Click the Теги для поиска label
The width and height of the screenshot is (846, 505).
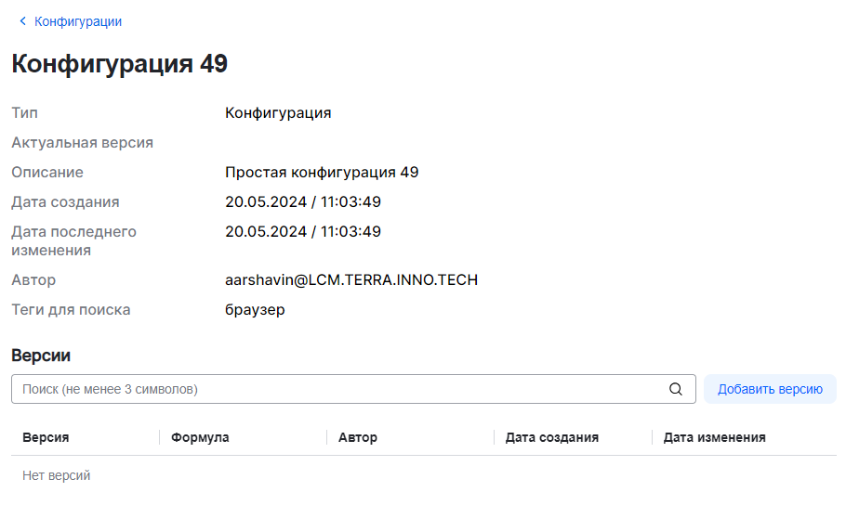(71, 310)
